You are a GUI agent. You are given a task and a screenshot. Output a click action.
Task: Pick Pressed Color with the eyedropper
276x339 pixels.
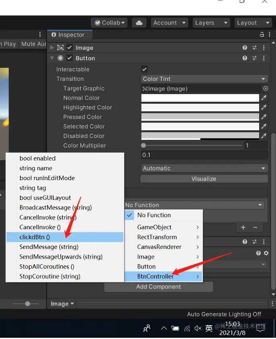click(x=264, y=117)
